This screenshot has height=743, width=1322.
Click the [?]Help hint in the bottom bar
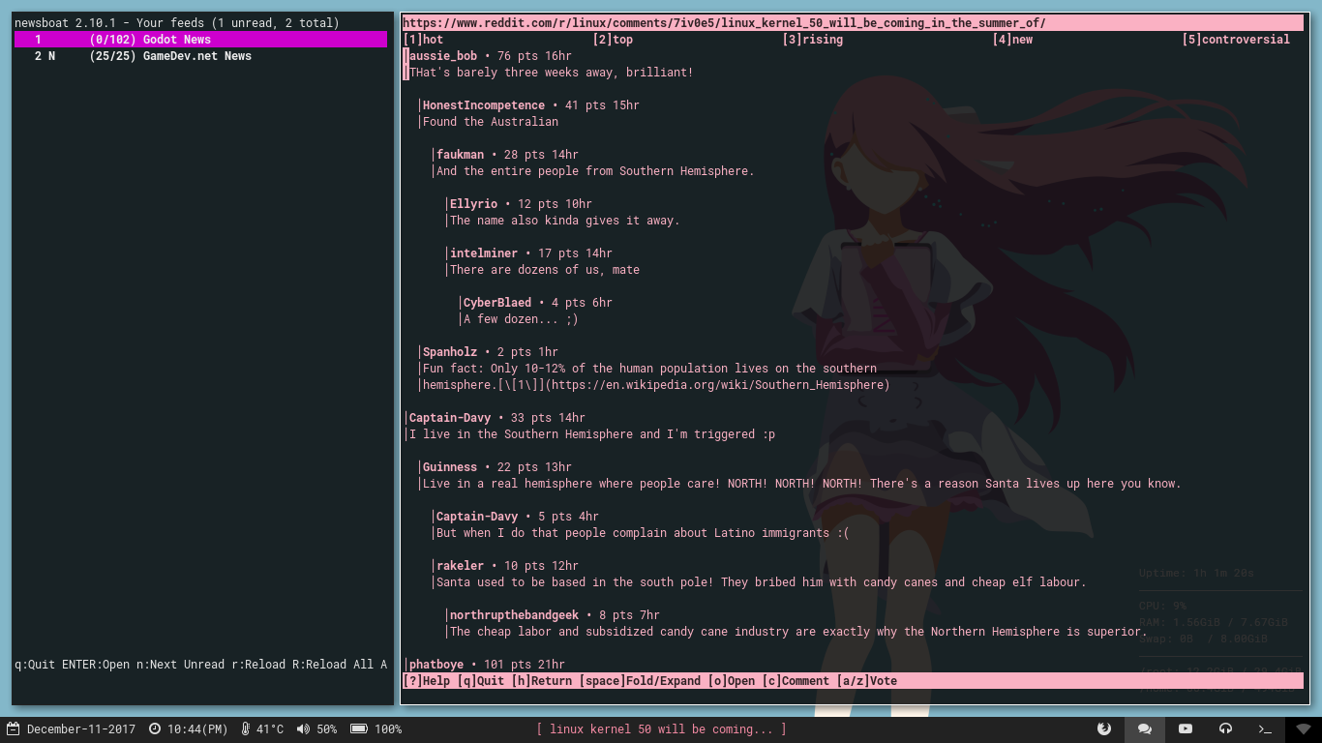426,681
